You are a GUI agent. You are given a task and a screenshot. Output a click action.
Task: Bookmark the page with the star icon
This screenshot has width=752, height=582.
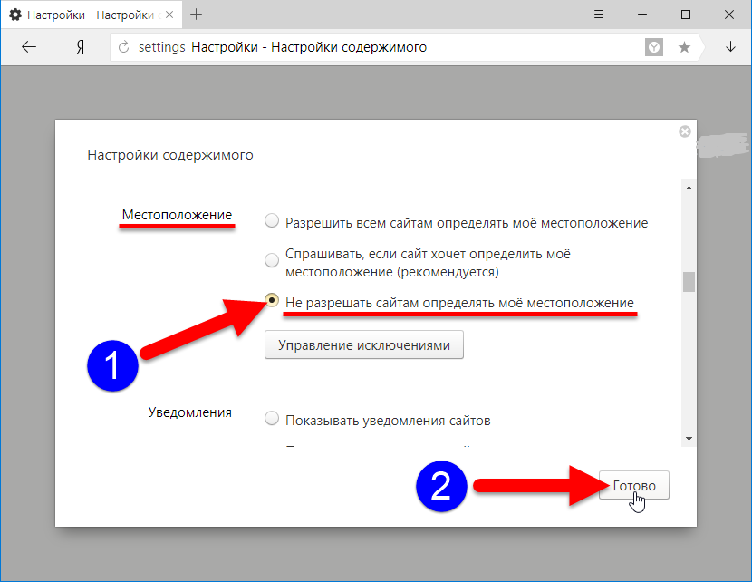[x=684, y=47]
